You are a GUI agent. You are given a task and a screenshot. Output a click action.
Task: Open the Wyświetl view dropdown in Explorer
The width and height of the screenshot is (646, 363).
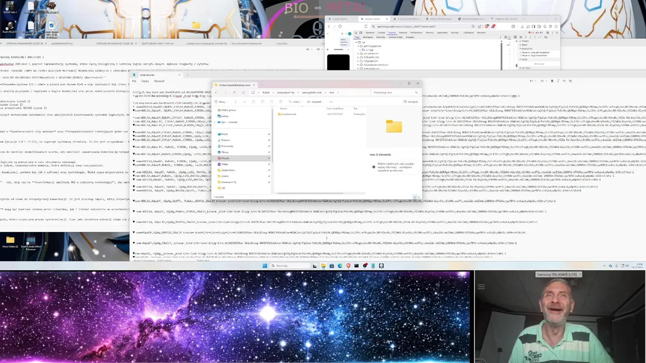point(315,102)
